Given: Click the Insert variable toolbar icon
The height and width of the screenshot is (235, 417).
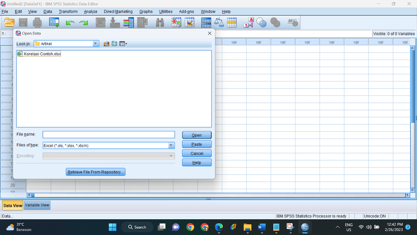Looking at the screenshot, I should point(190,23).
